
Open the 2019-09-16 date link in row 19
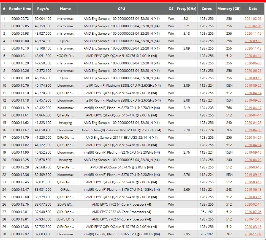[253, 152]
